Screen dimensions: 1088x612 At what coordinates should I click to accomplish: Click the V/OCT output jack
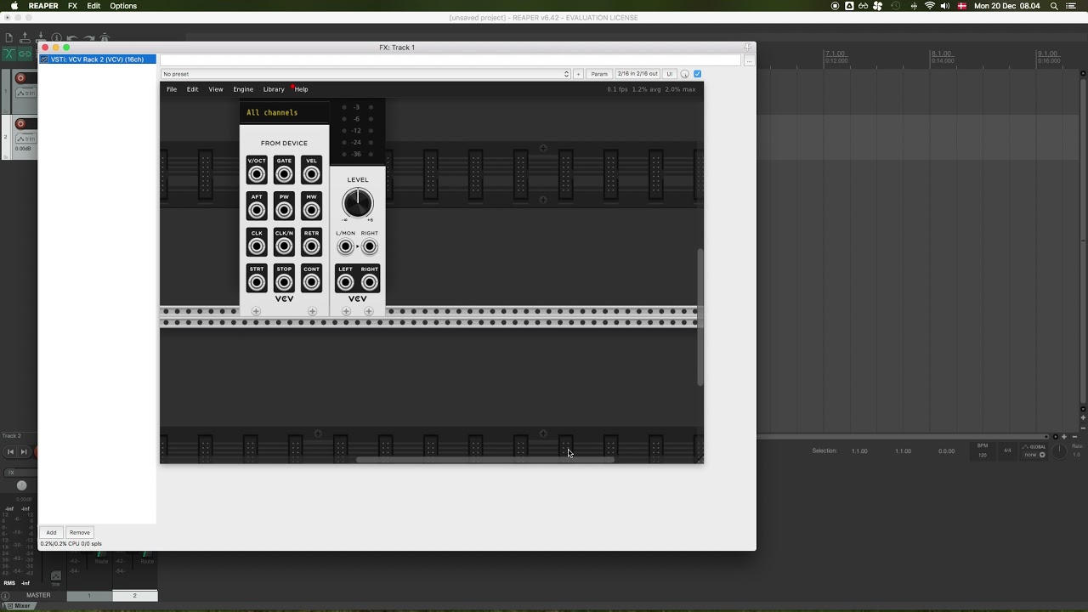(x=257, y=174)
